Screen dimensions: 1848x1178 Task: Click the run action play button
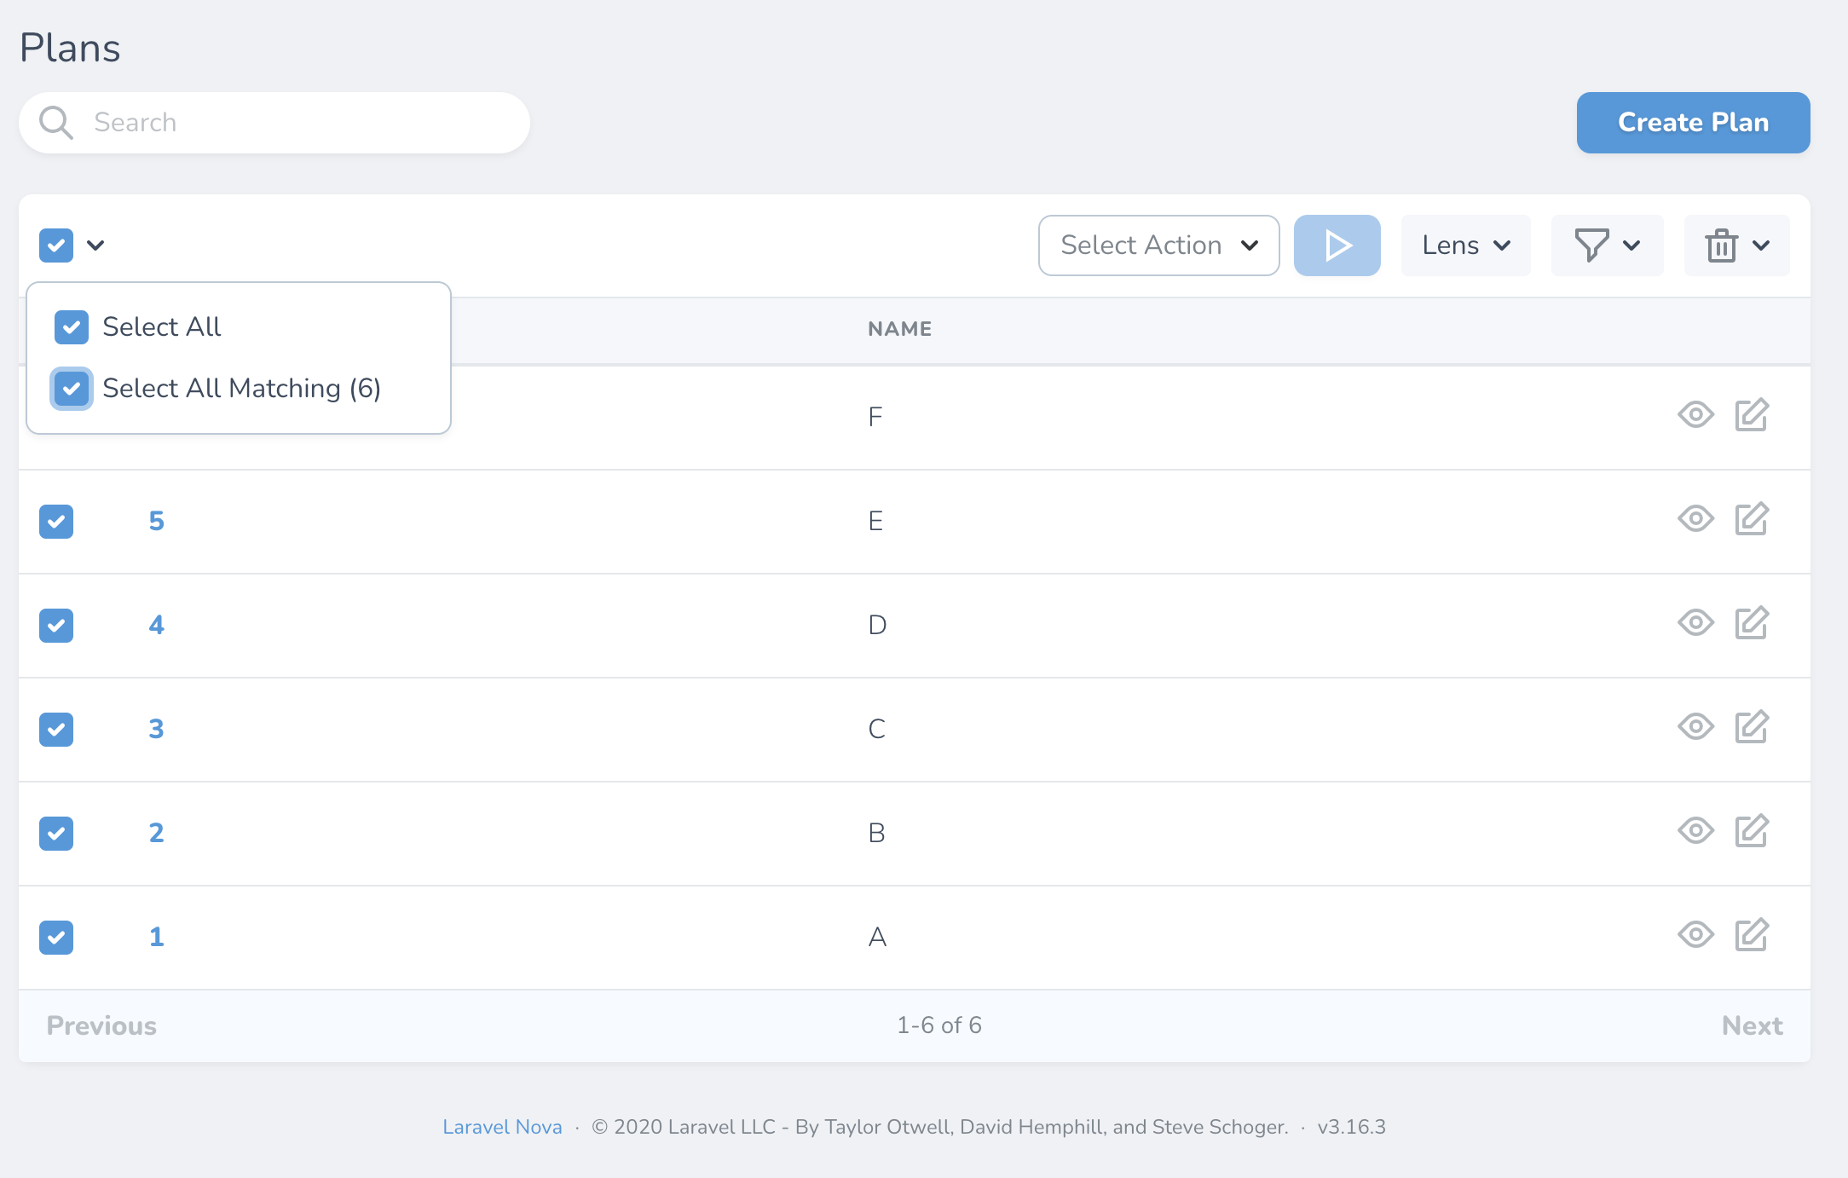[1337, 245]
